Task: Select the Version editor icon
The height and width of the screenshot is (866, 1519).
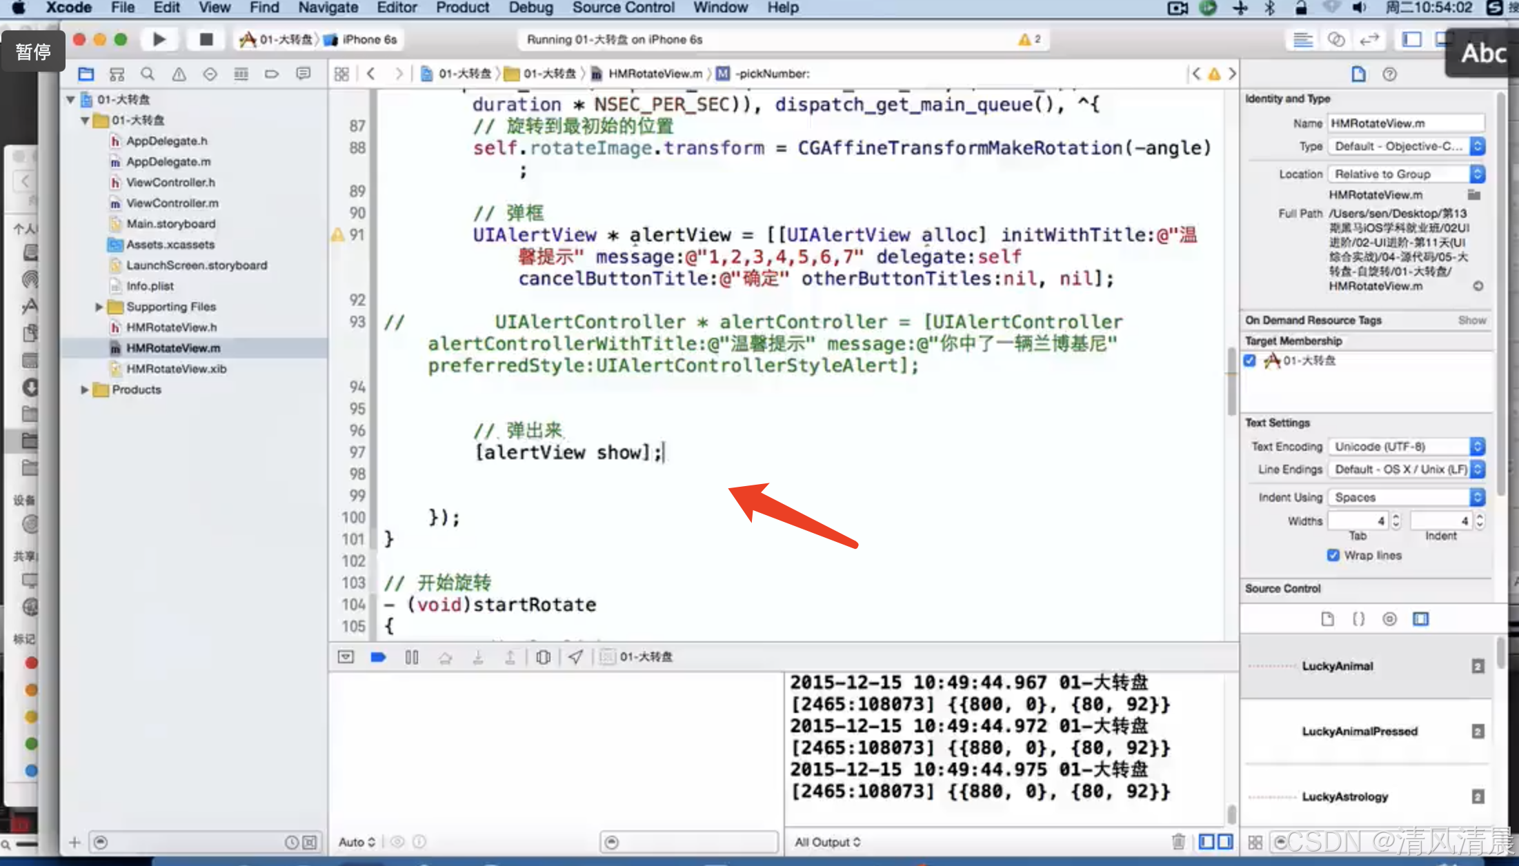Action: pos(1369,39)
